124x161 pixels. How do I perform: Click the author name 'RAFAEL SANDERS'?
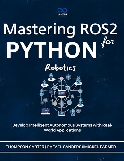(x=64, y=147)
